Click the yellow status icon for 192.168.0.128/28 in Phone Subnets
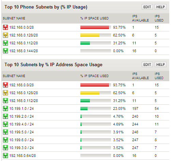Viewport: 171px width, 161px height. pos(5,35)
